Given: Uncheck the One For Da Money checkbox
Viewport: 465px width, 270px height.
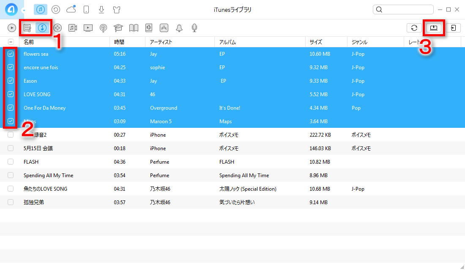Looking at the screenshot, I should [11, 108].
